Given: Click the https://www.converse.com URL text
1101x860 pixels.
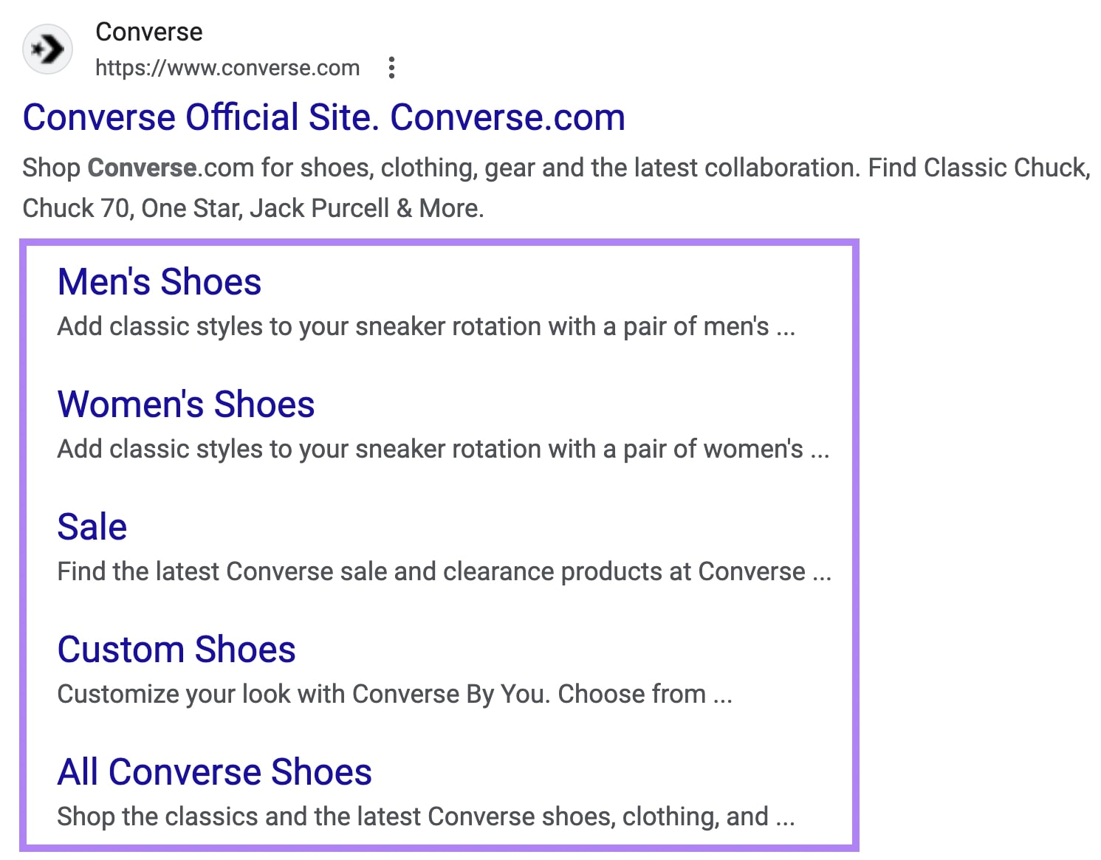Looking at the screenshot, I should 227,67.
